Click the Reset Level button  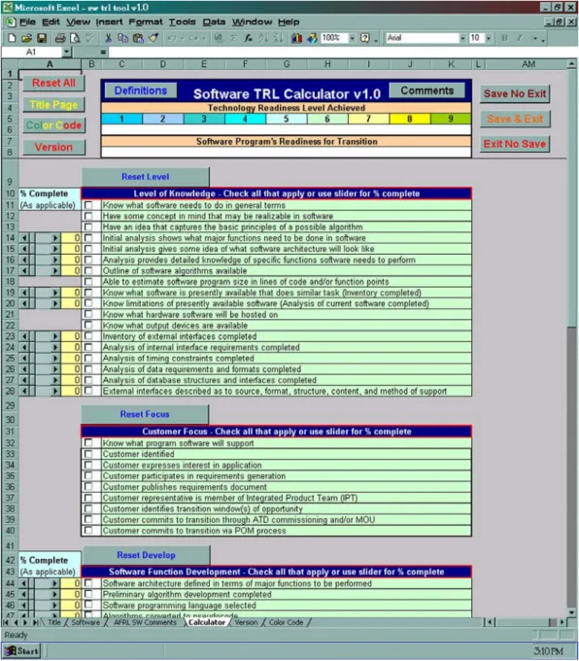pos(146,177)
